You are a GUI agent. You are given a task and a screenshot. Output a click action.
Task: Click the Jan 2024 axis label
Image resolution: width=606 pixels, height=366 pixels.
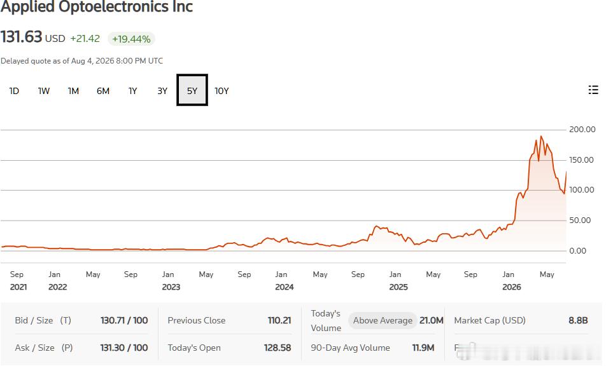[284, 281]
